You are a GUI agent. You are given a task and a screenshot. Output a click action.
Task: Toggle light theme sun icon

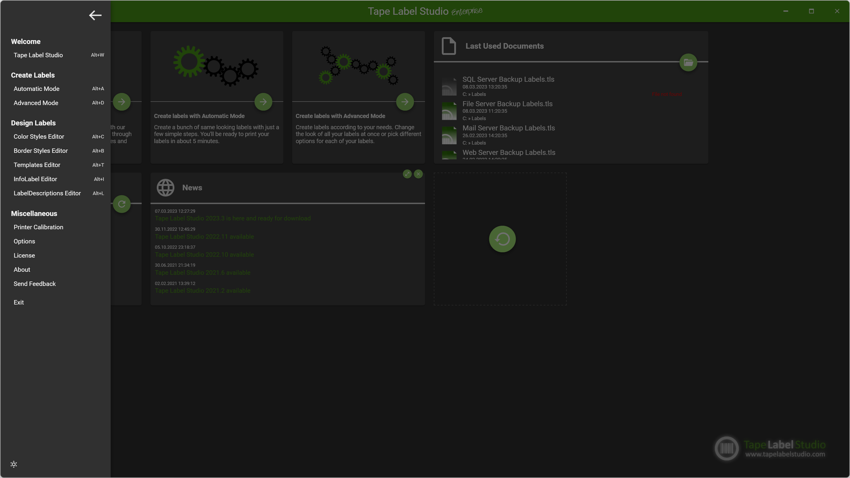pos(14,464)
